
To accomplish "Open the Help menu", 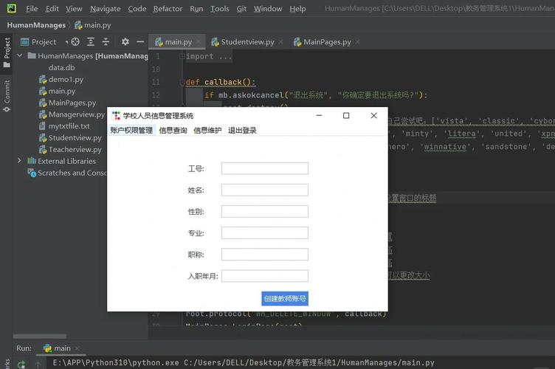I will tap(297, 9).
